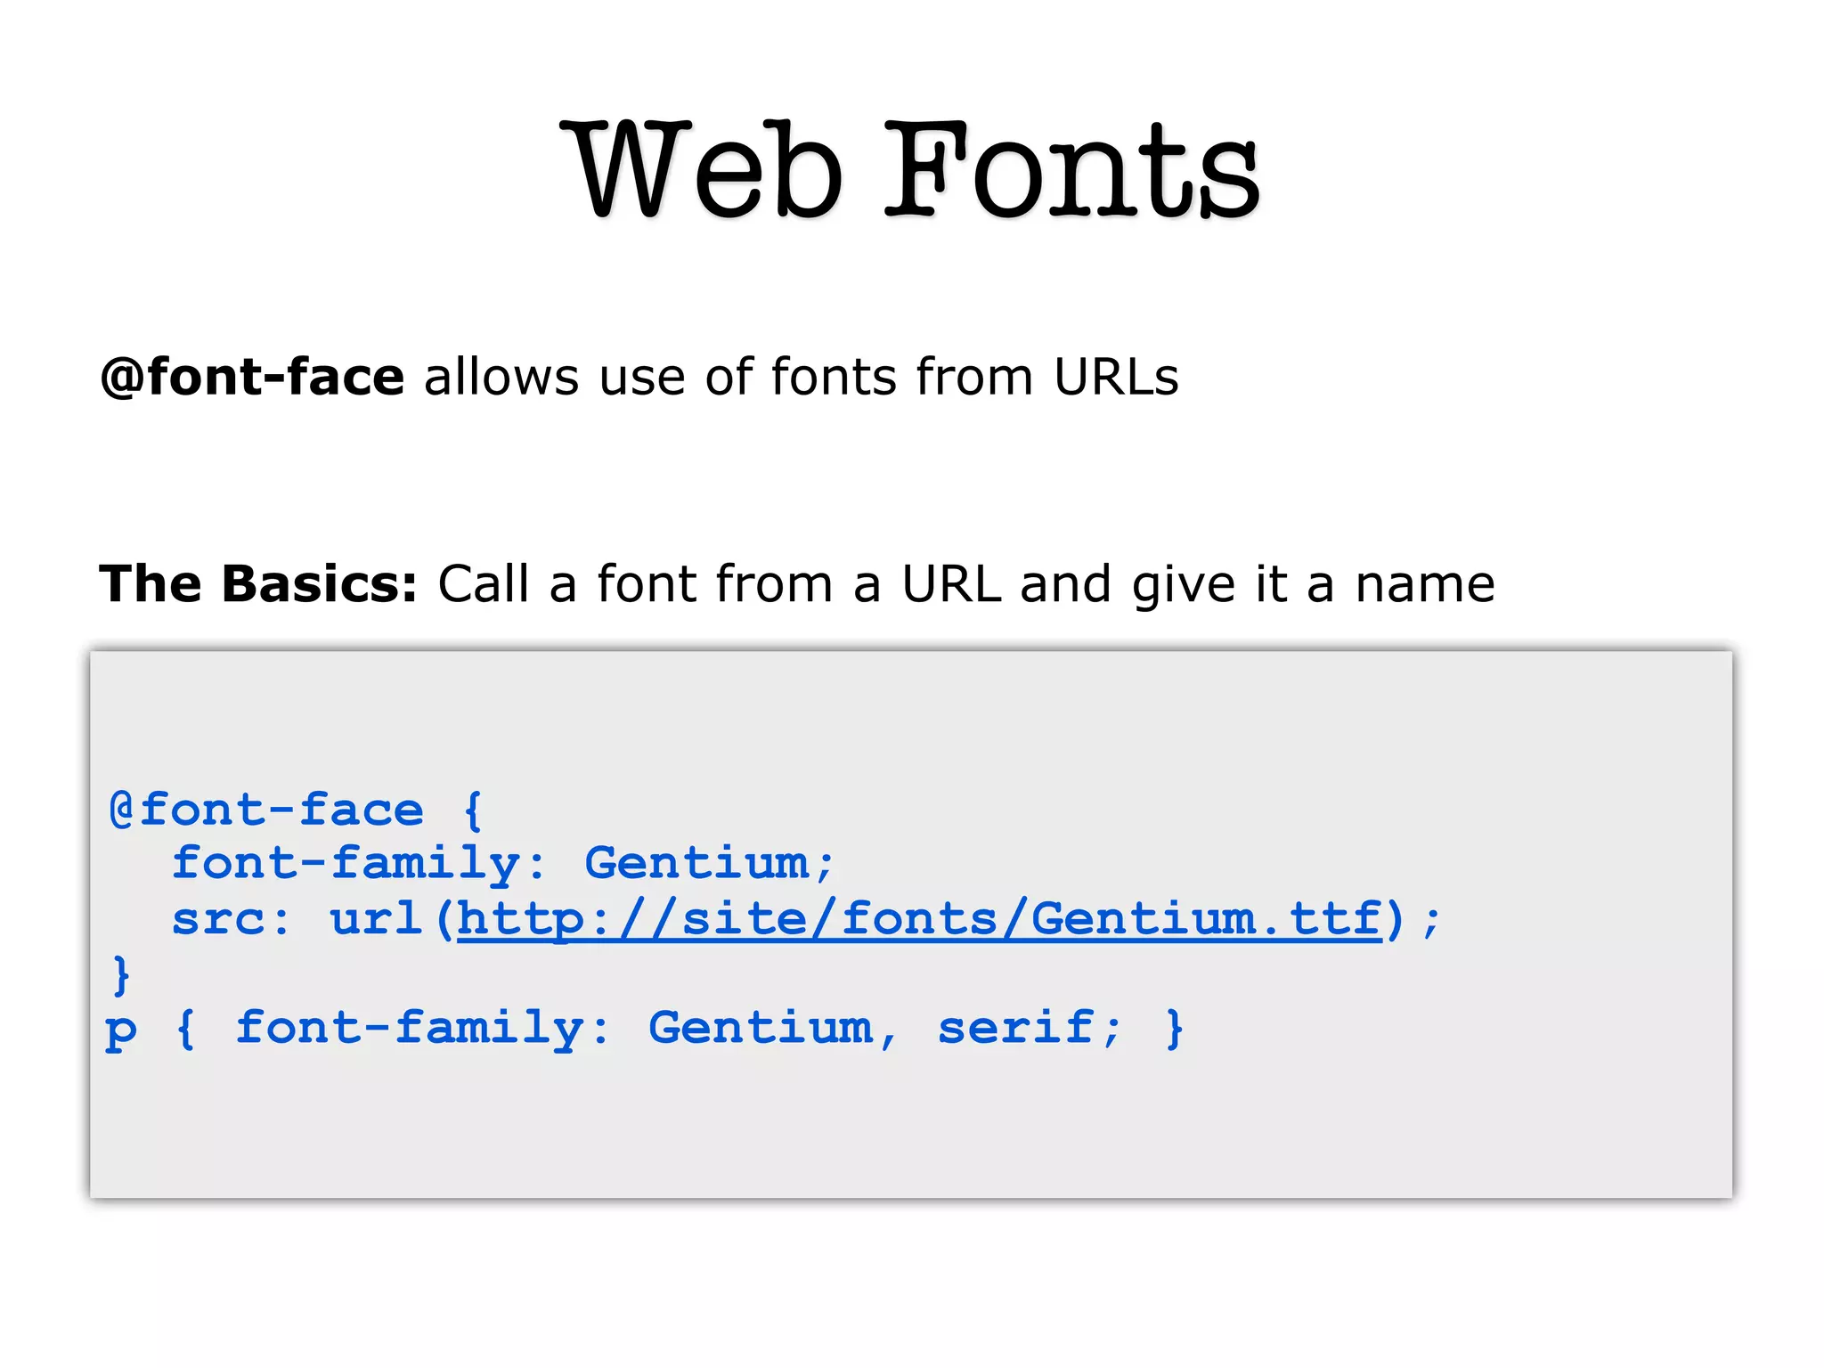Click opening brace after @font-face in code

pos(473,810)
